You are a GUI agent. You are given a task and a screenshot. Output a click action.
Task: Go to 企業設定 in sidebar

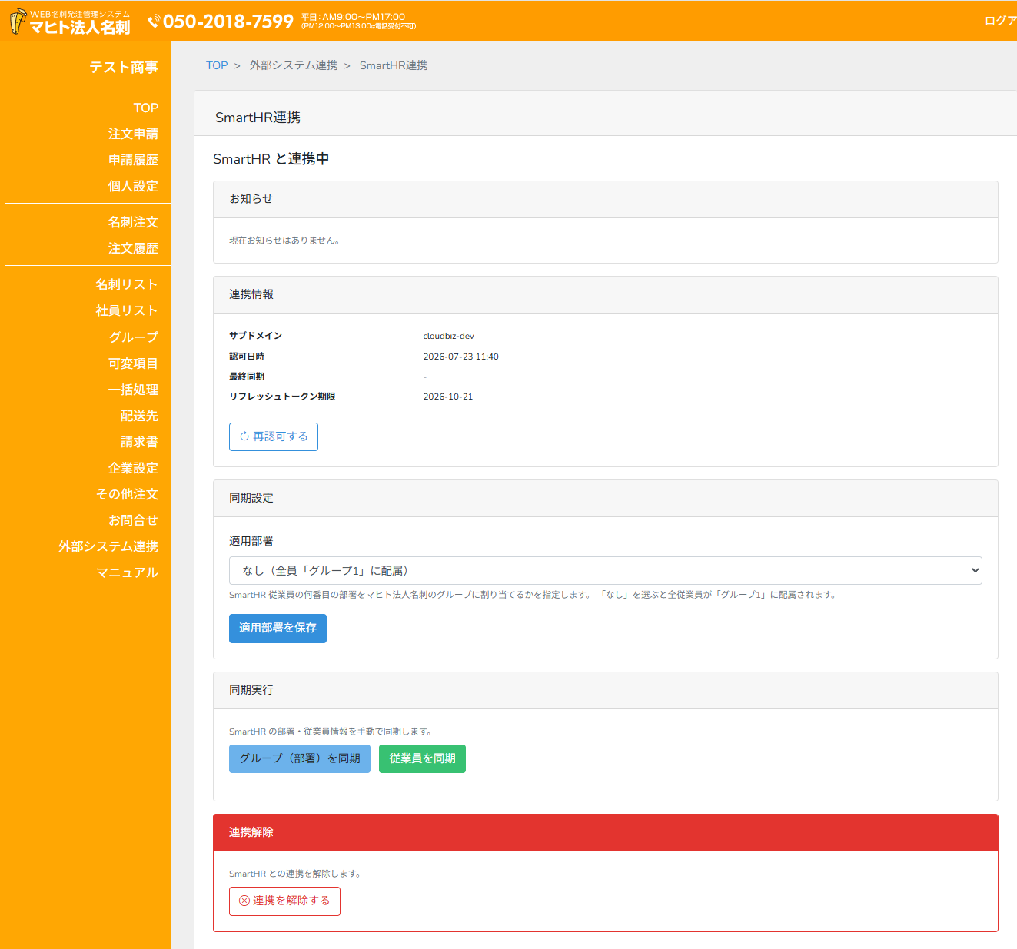click(133, 468)
